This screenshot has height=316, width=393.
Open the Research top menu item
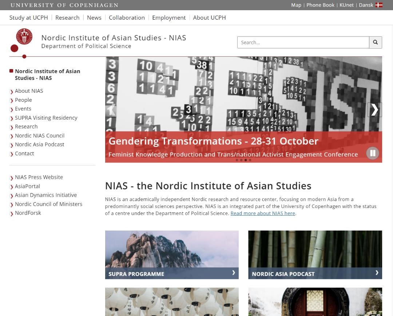(67, 17)
